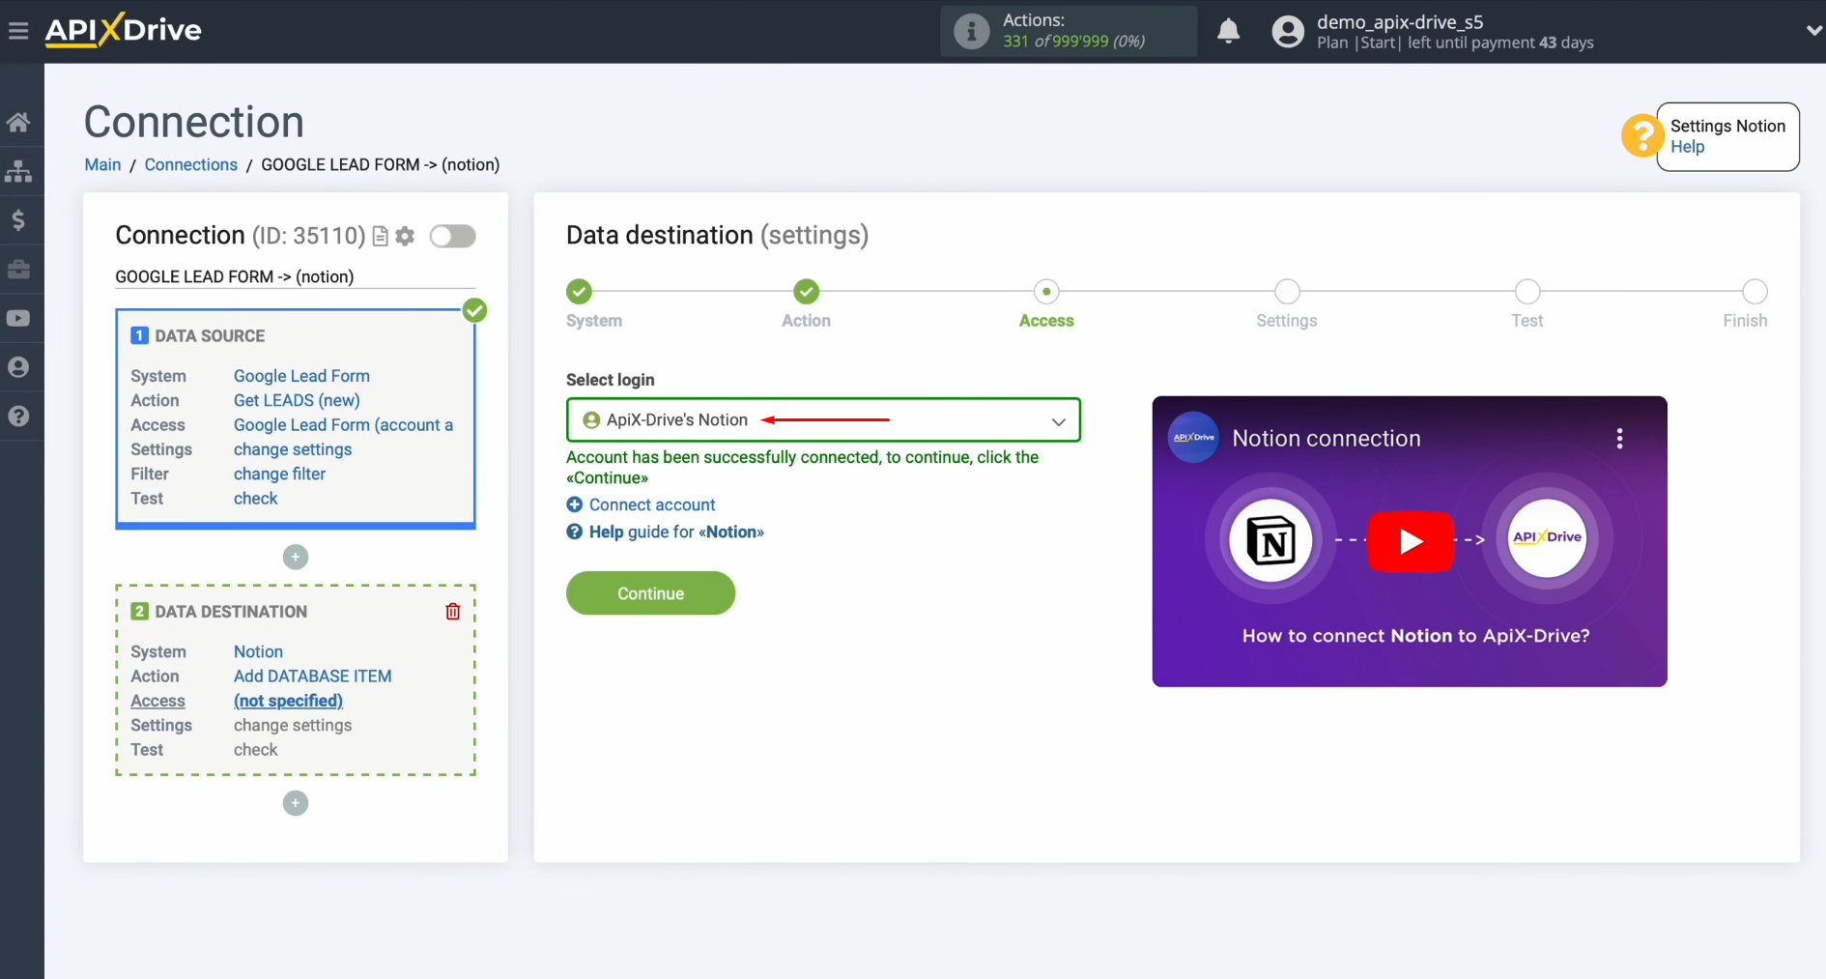The width and height of the screenshot is (1826, 979).
Task: Click the Actions usage counter showing 331
Action: point(1068,31)
